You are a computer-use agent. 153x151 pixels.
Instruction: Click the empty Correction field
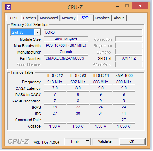point(129,39)
